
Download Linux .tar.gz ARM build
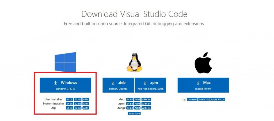click(137, 108)
